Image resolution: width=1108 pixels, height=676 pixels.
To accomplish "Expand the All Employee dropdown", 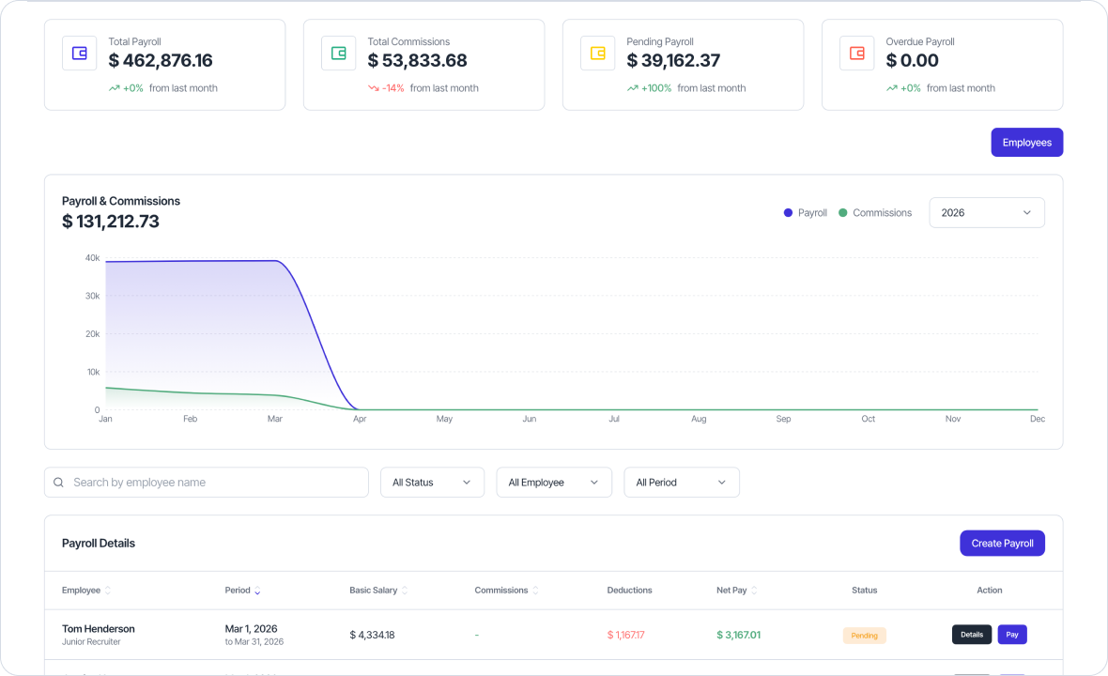I will (x=554, y=482).
